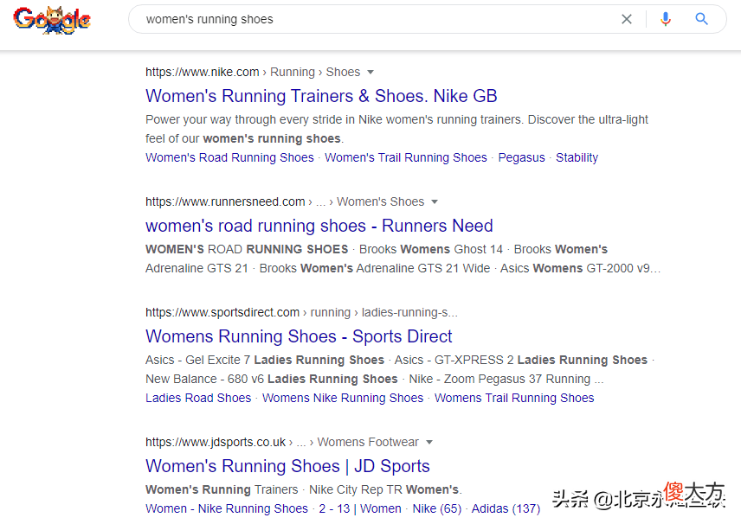The height and width of the screenshot is (524, 741).
Task: Open Women's Running Shoes | JD Sports
Action: [x=287, y=466]
